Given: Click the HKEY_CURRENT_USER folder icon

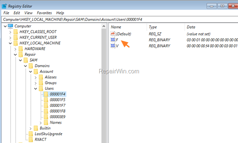Looking at the screenshot, I should tap(15, 37).
